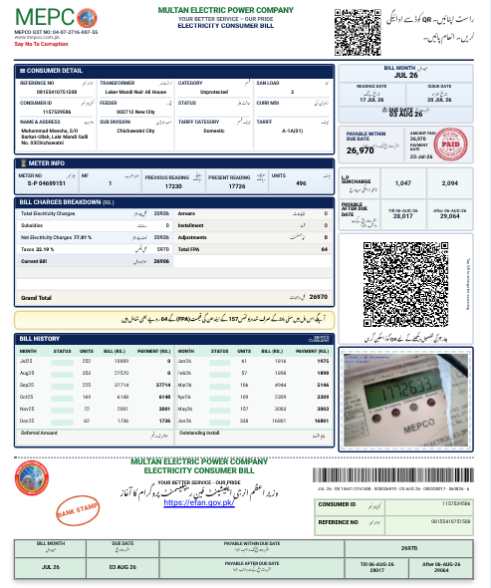The height and width of the screenshot is (588, 491).
Task: Click the 'JUL 26' bill month at top right
Action: coord(406,75)
